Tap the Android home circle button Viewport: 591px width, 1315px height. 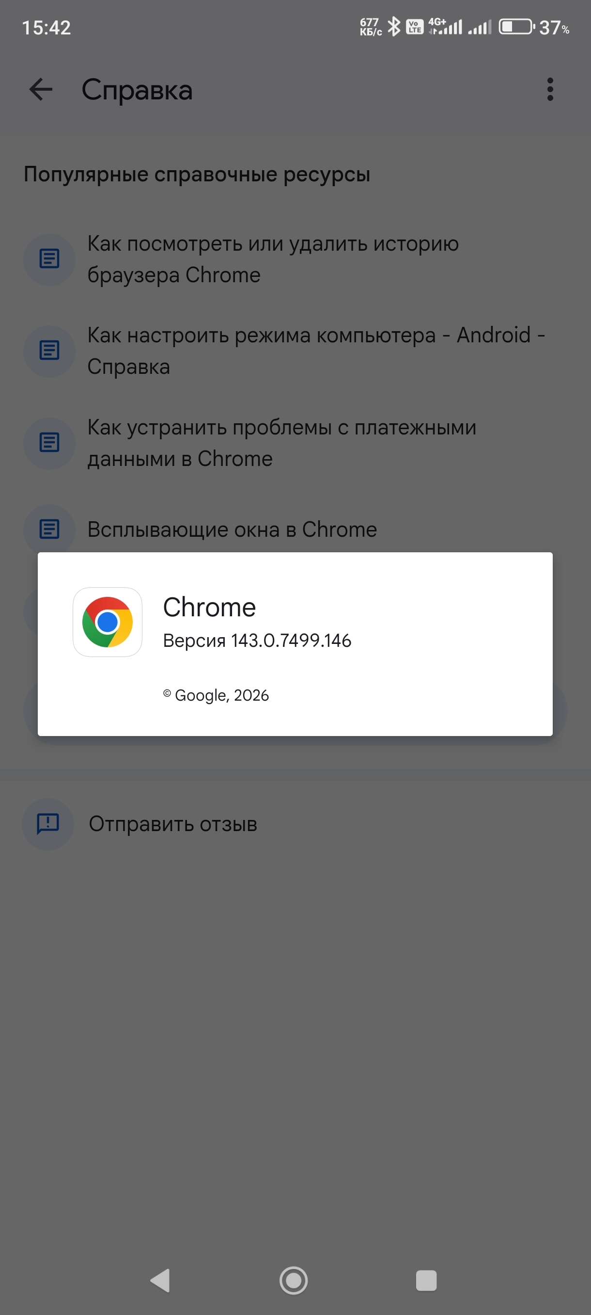tap(294, 1280)
